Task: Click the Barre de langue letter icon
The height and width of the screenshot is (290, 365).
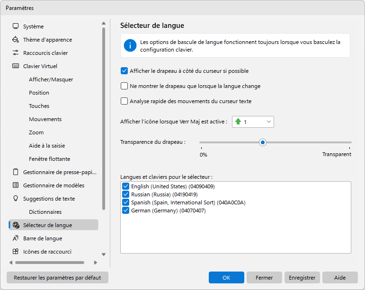Action: click(16, 238)
